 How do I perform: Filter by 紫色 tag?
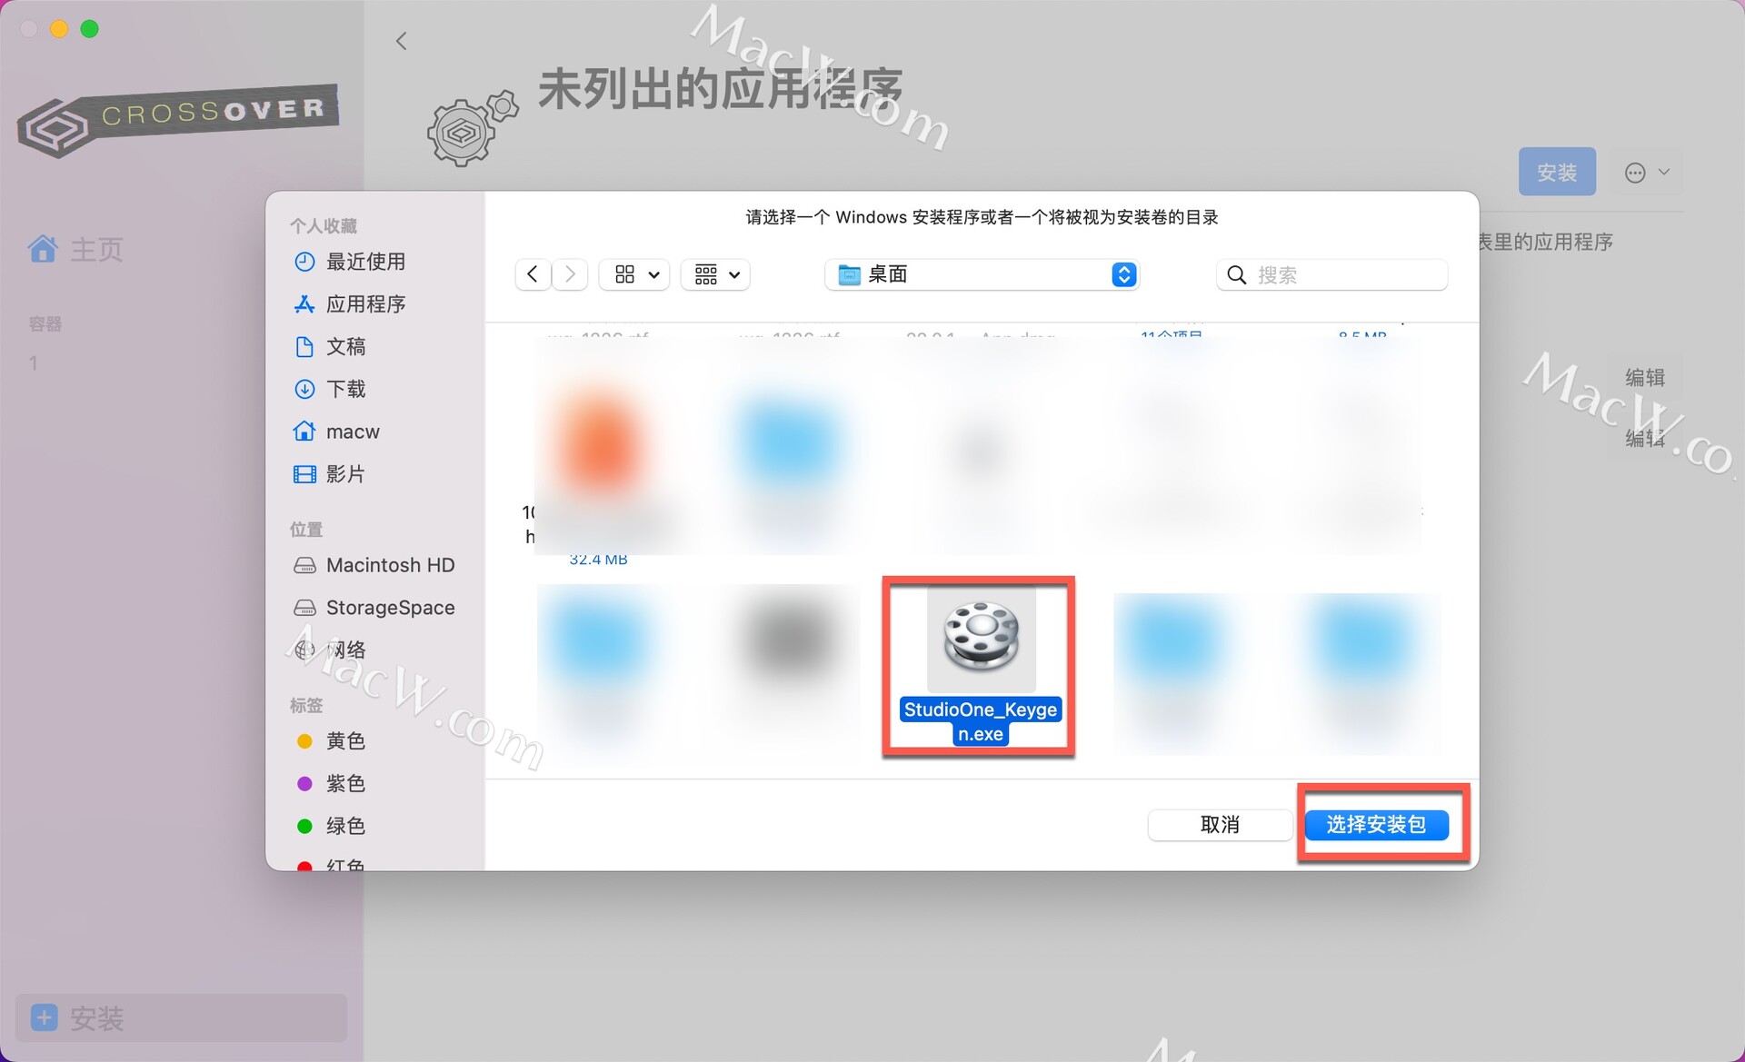(x=344, y=783)
